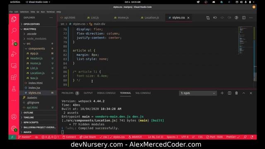Open the Accounts icon
265x149 pixels.
tap(14, 117)
